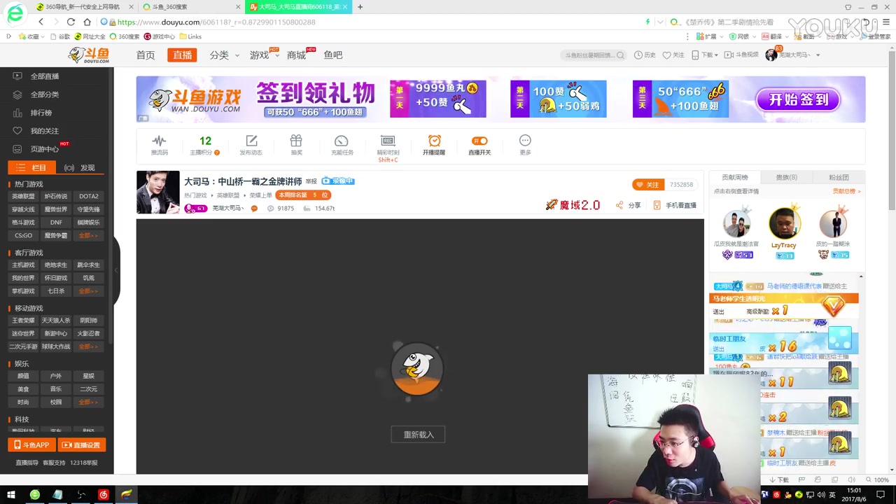Click the 关注 follow button
The image size is (896, 504).
[x=648, y=185]
